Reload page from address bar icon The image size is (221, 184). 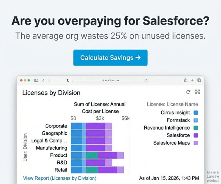(146, 80)
